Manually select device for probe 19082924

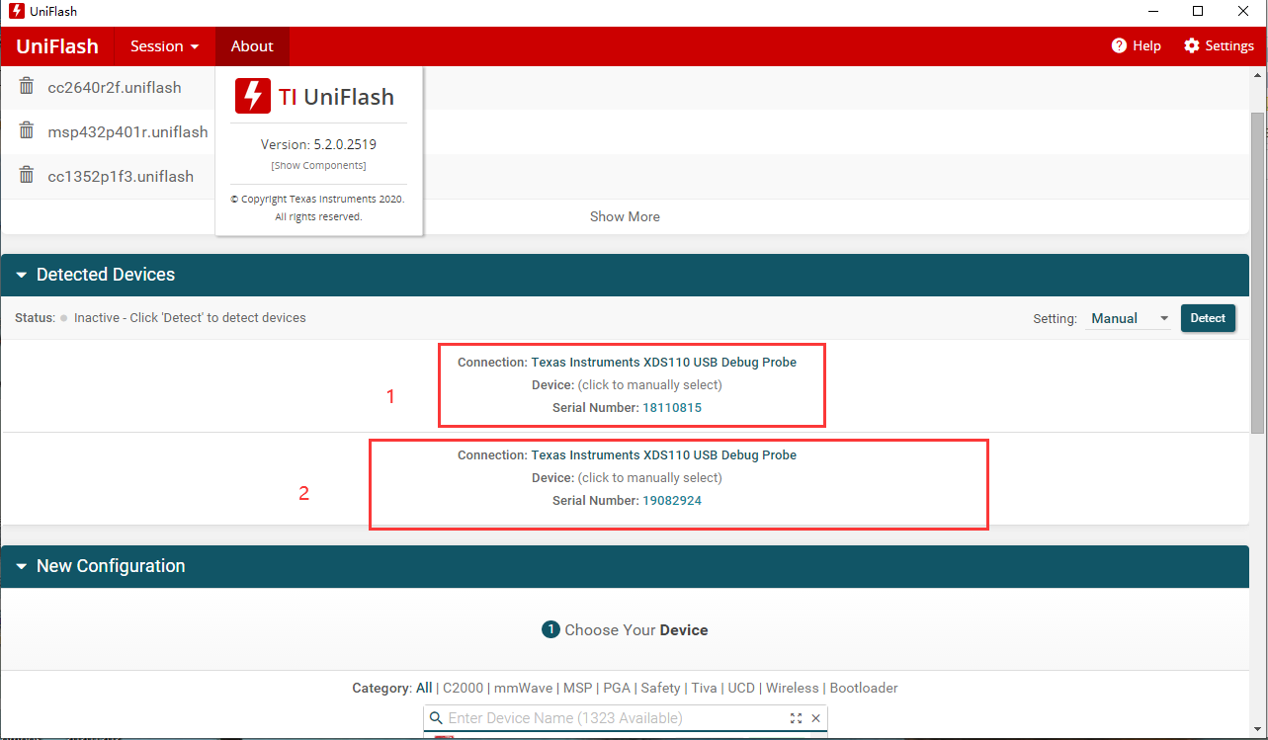649,477
